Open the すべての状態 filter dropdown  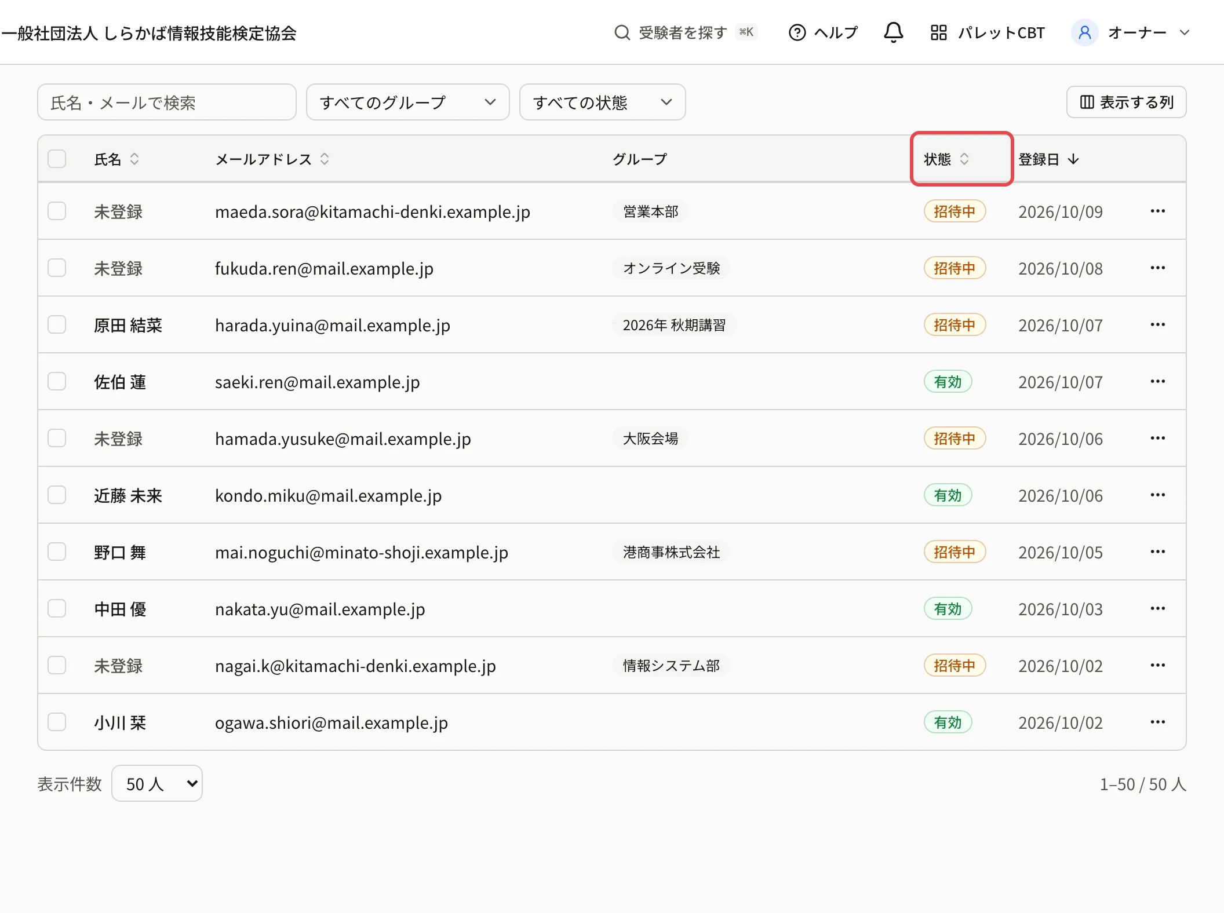point(602,102)
